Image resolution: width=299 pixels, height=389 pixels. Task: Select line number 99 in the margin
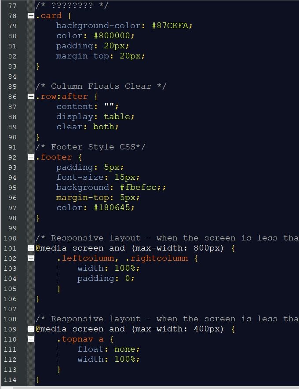(x=12, y=228)
